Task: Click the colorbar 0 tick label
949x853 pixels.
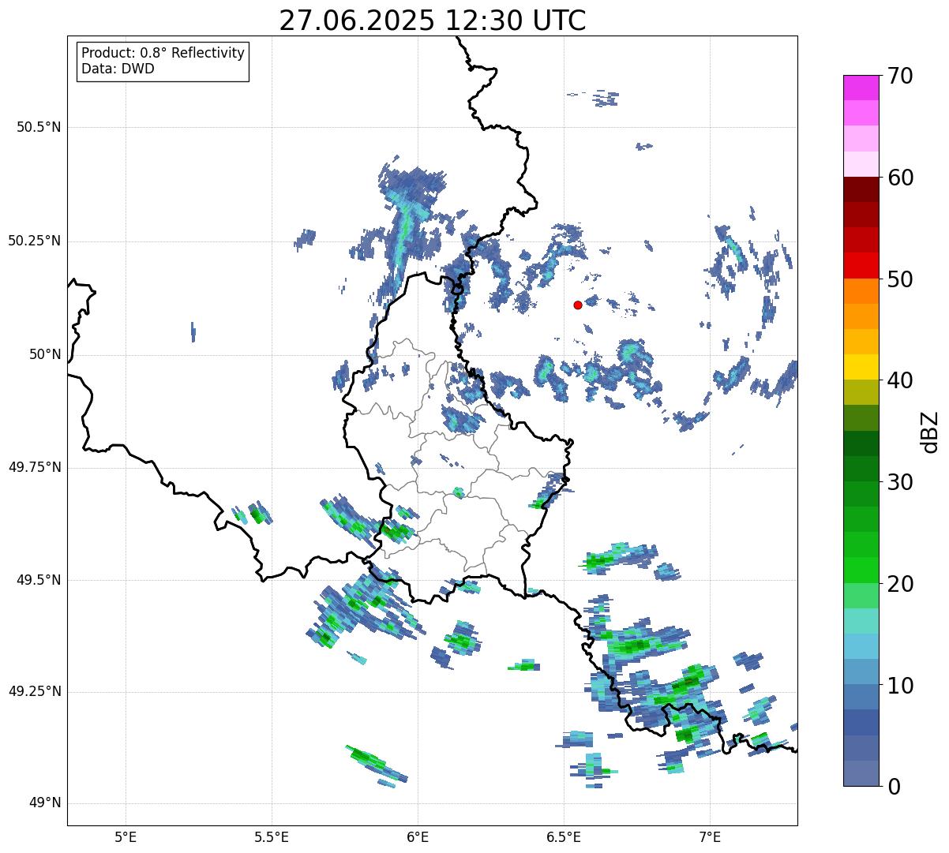Action: pos(894,787)
